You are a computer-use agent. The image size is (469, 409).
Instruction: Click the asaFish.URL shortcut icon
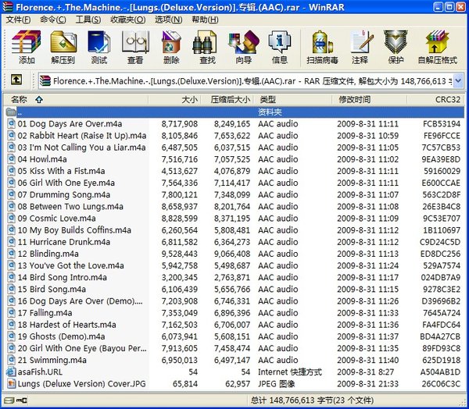tap(11, 372)
